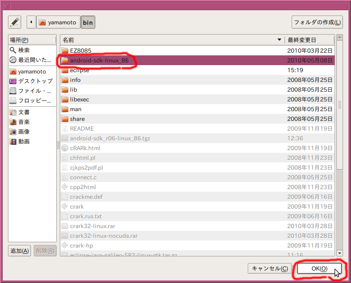
Task: Open the 音楽 music bookmark icon
Action: tap(13, 122)
